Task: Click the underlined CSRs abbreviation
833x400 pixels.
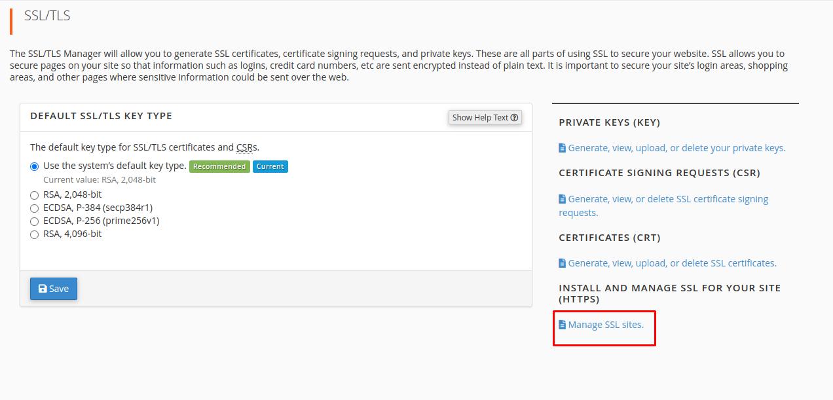Action: click(246, 147)
